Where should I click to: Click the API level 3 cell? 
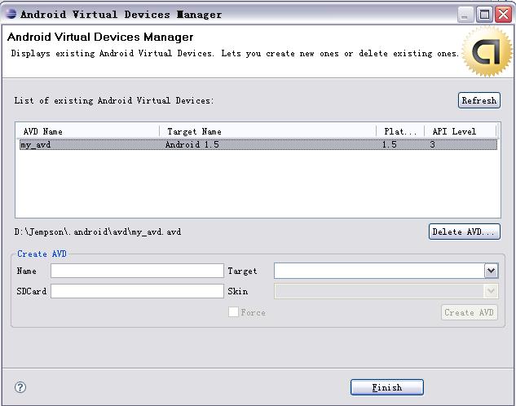pyautogui.click(x=432, y=144)
